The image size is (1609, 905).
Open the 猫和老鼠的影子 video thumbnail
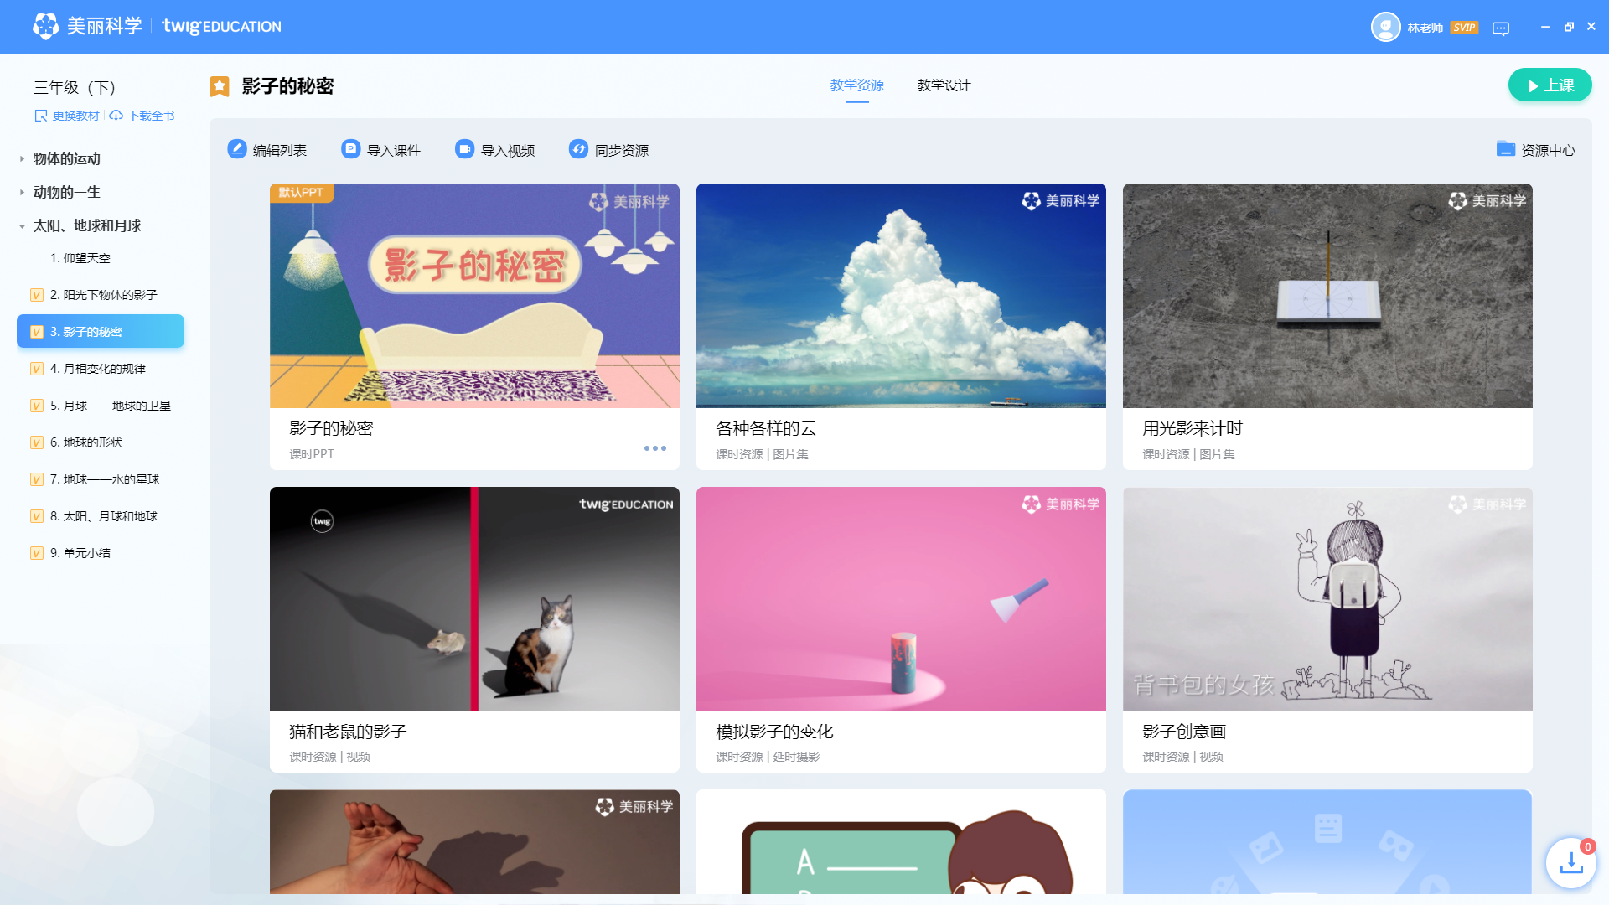(x=474, y=599)
